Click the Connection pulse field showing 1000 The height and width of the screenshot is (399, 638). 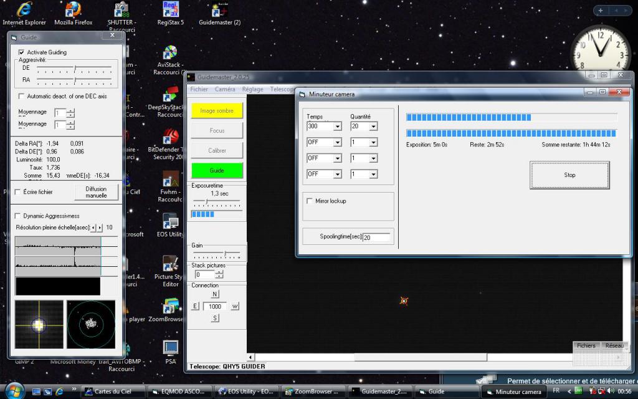point(215,306)
